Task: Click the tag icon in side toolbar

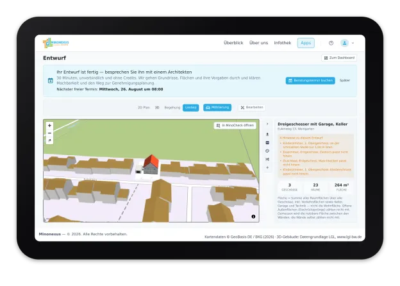Action: [267, 151]
